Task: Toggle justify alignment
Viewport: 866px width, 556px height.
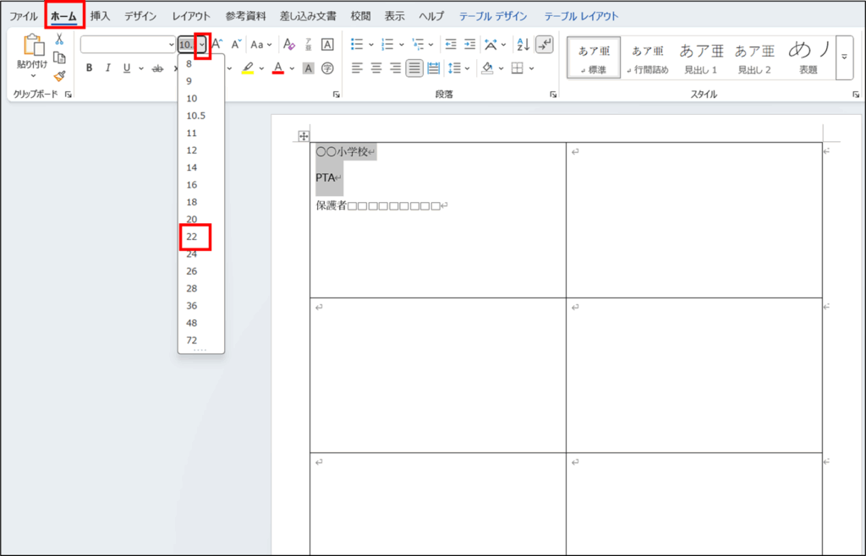Action: [x=414, y=68]
